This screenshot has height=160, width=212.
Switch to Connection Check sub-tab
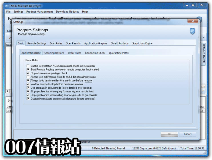coord(95,53)
